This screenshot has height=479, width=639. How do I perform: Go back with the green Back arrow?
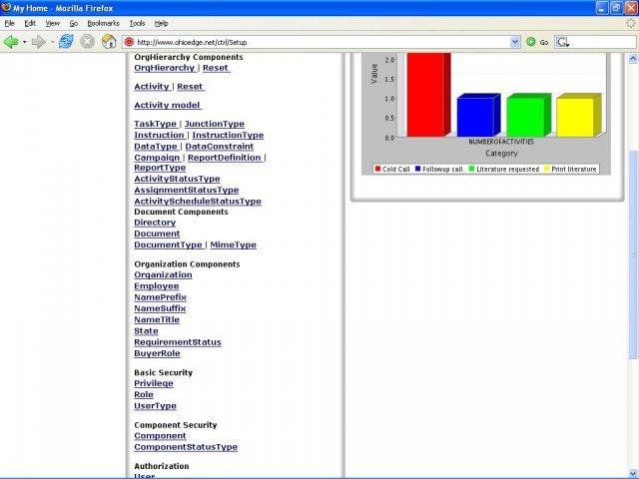point(11,42)
